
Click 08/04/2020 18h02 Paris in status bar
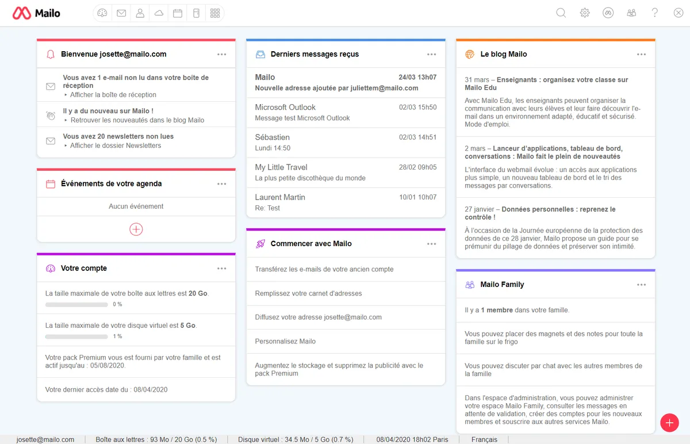point(412,439)
